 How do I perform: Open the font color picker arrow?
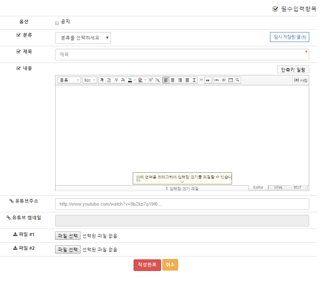[135, 80]
